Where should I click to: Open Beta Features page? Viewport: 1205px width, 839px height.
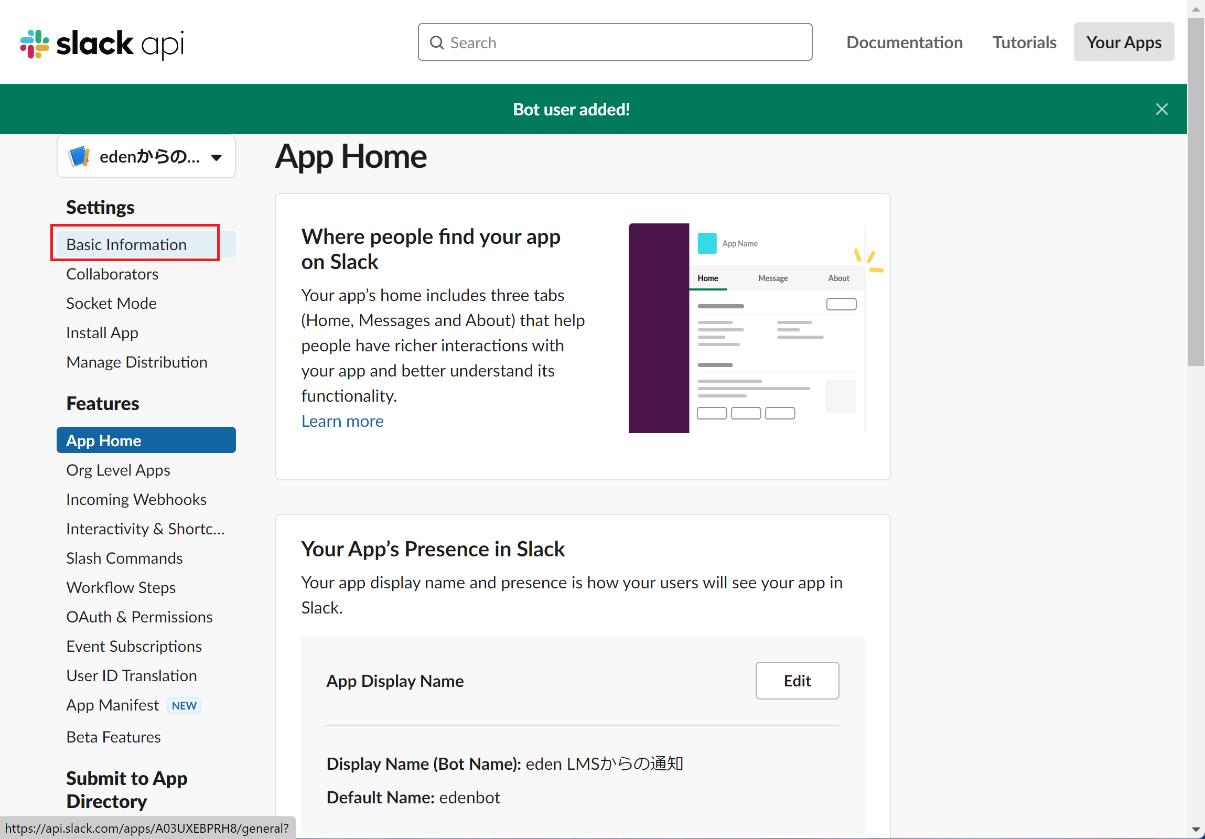click(113, 737)
